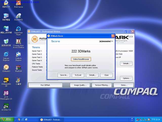Click Save As... in Score dialog
162x122 pixels.
pyautogui.click(x=64, y=75)
